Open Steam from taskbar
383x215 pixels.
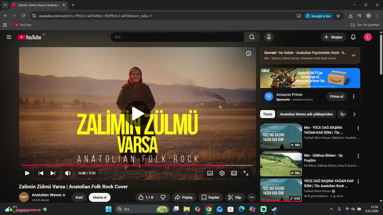point(274,209)
